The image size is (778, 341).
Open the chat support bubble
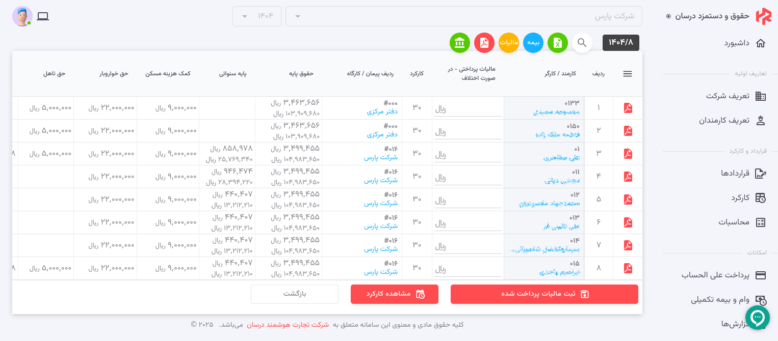pyautogui.click(x=758, y=318)
